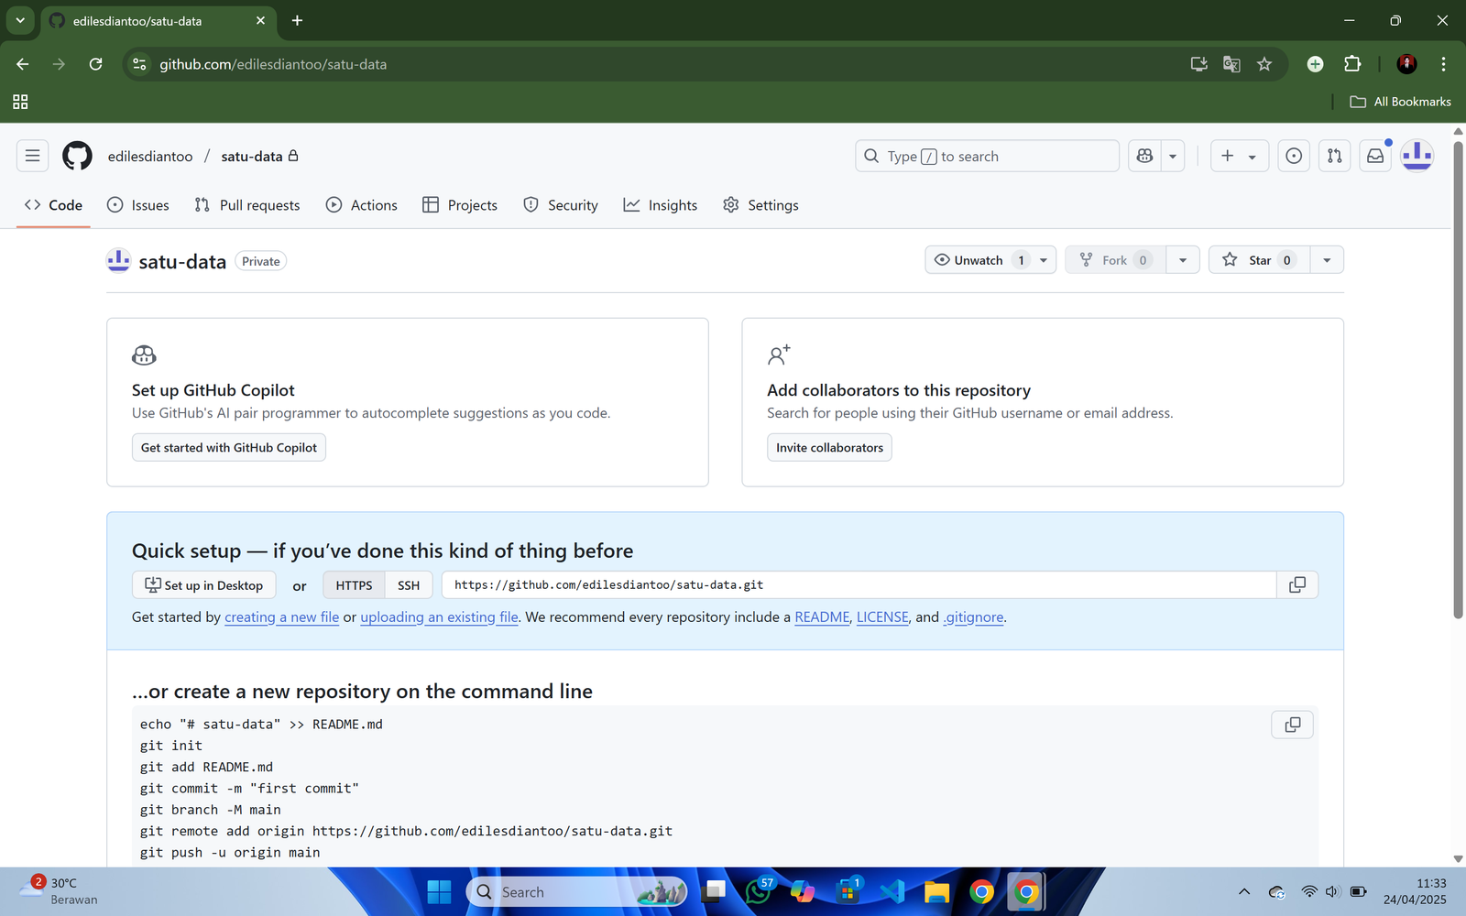This screenshot has height=916, width=1466.
Task: Star the satu-data repository
Action: pyautogui.click(x=1260, y=260)
